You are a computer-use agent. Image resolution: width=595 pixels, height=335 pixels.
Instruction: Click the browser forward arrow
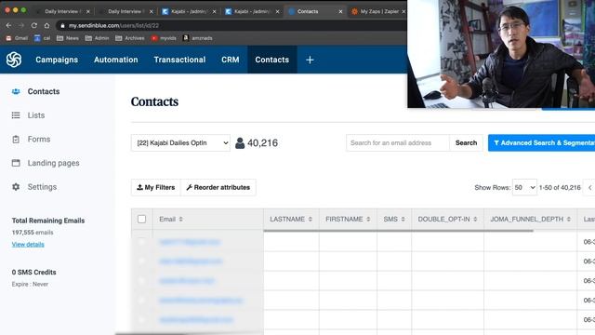[x=21, y=25]
